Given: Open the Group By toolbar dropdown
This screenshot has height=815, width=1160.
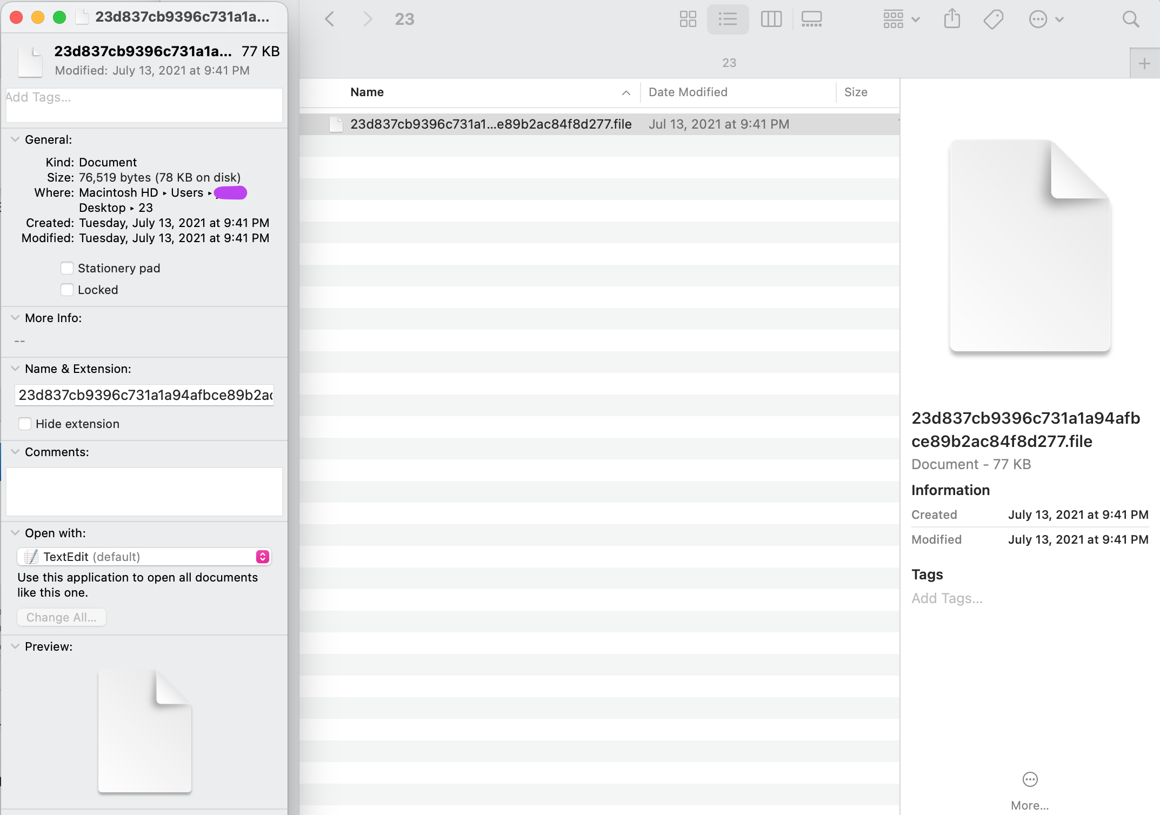Looking at the screenshot, I should pos(901,19).
